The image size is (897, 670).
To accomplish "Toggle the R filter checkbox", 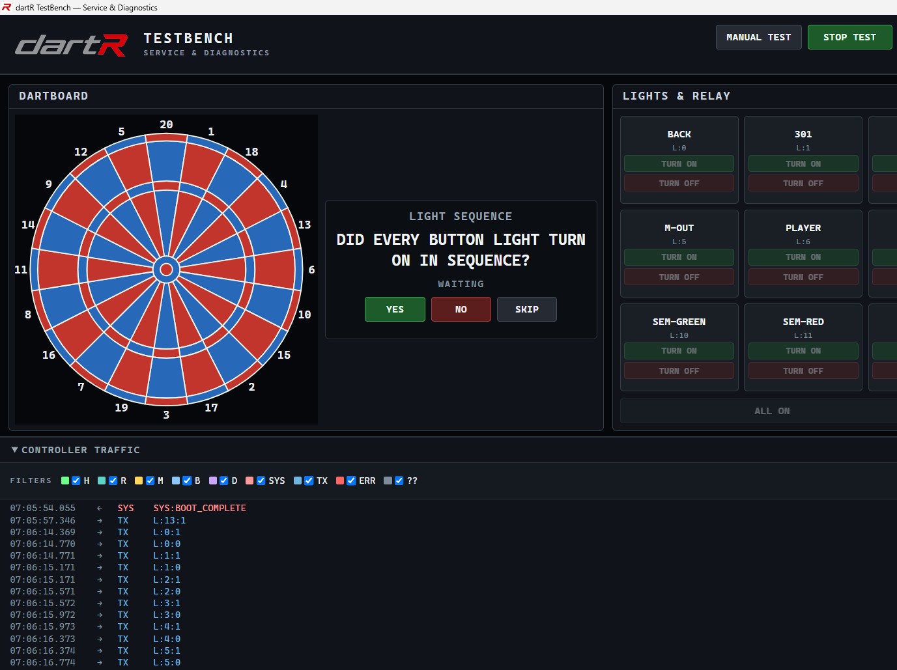I will (x=113, y=481).
